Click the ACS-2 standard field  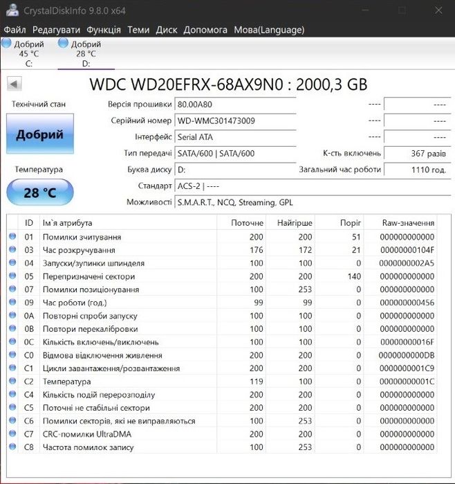(x=313, y=186)
